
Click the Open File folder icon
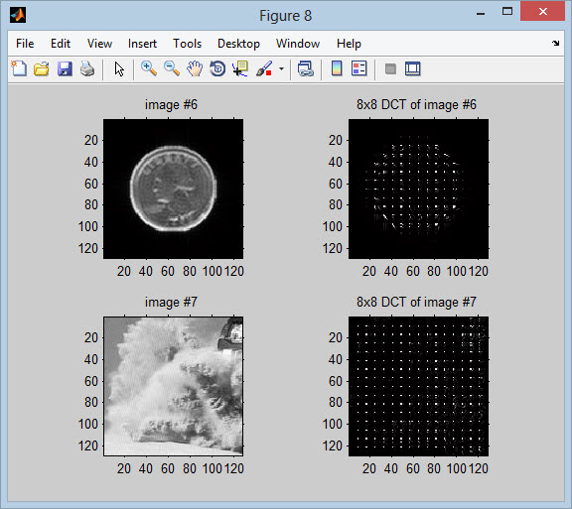42,68
